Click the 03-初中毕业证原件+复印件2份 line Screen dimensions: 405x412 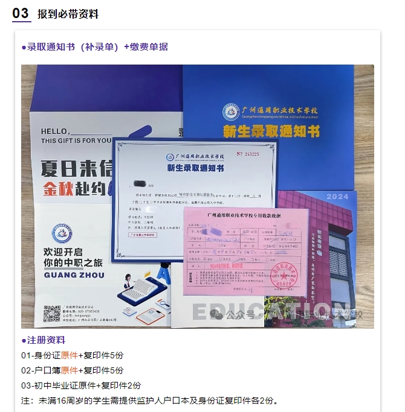81,385
